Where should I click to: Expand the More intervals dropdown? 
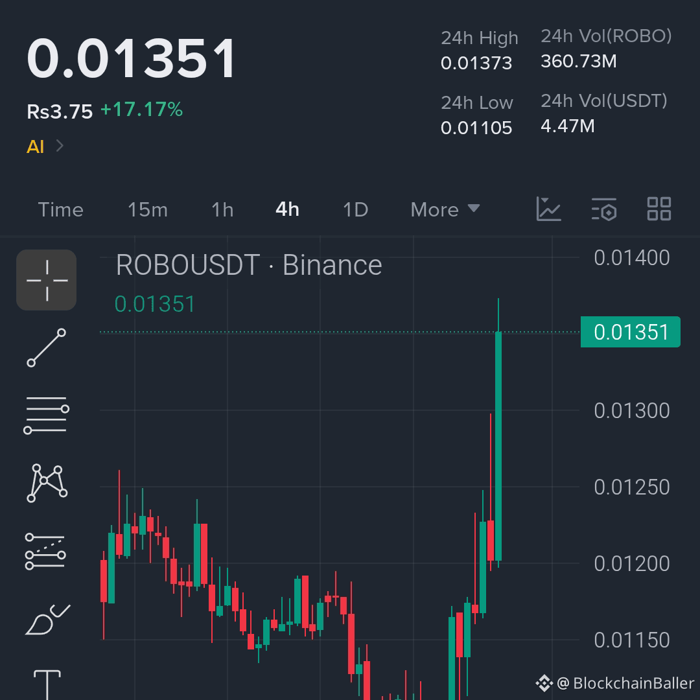tap(445, 210)
